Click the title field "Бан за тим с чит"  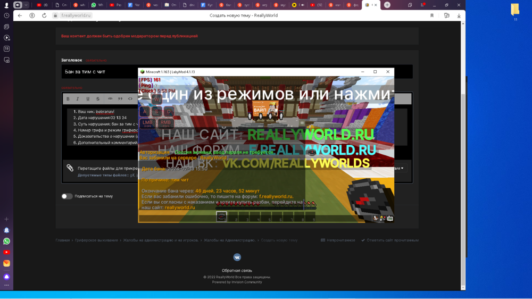100,72
